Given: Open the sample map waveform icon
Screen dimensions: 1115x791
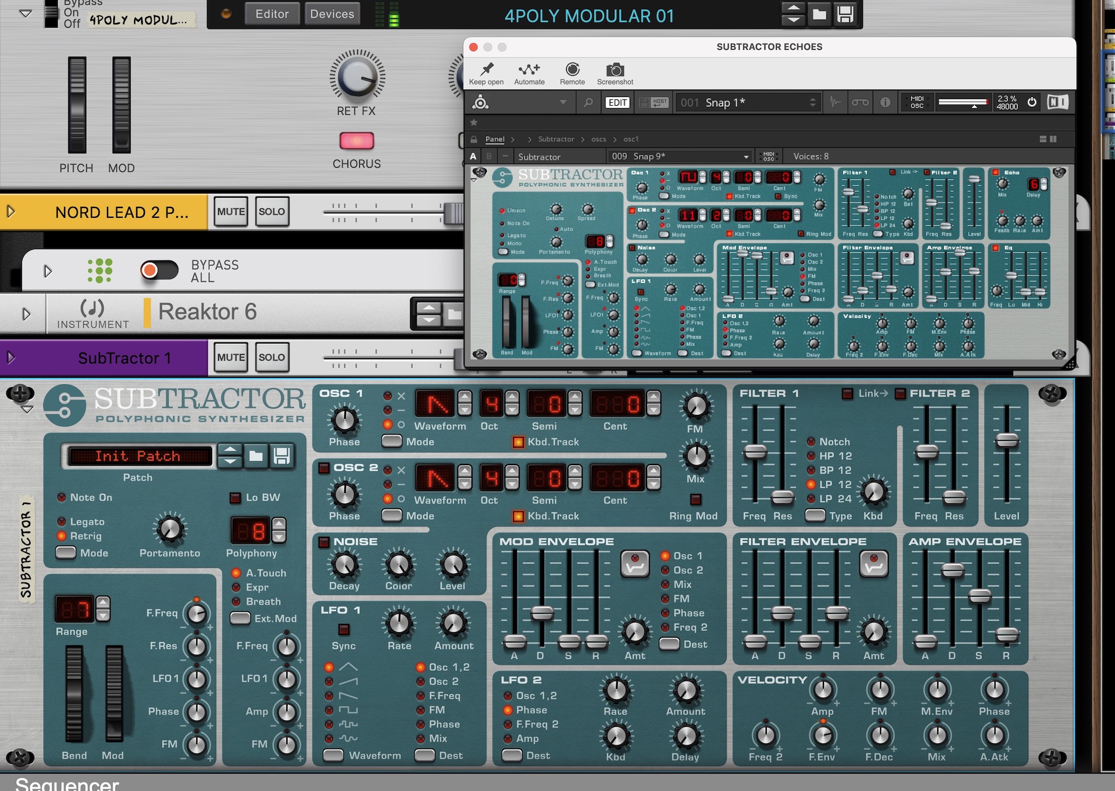Looking at the screenshot, I should tap(835, 102).
